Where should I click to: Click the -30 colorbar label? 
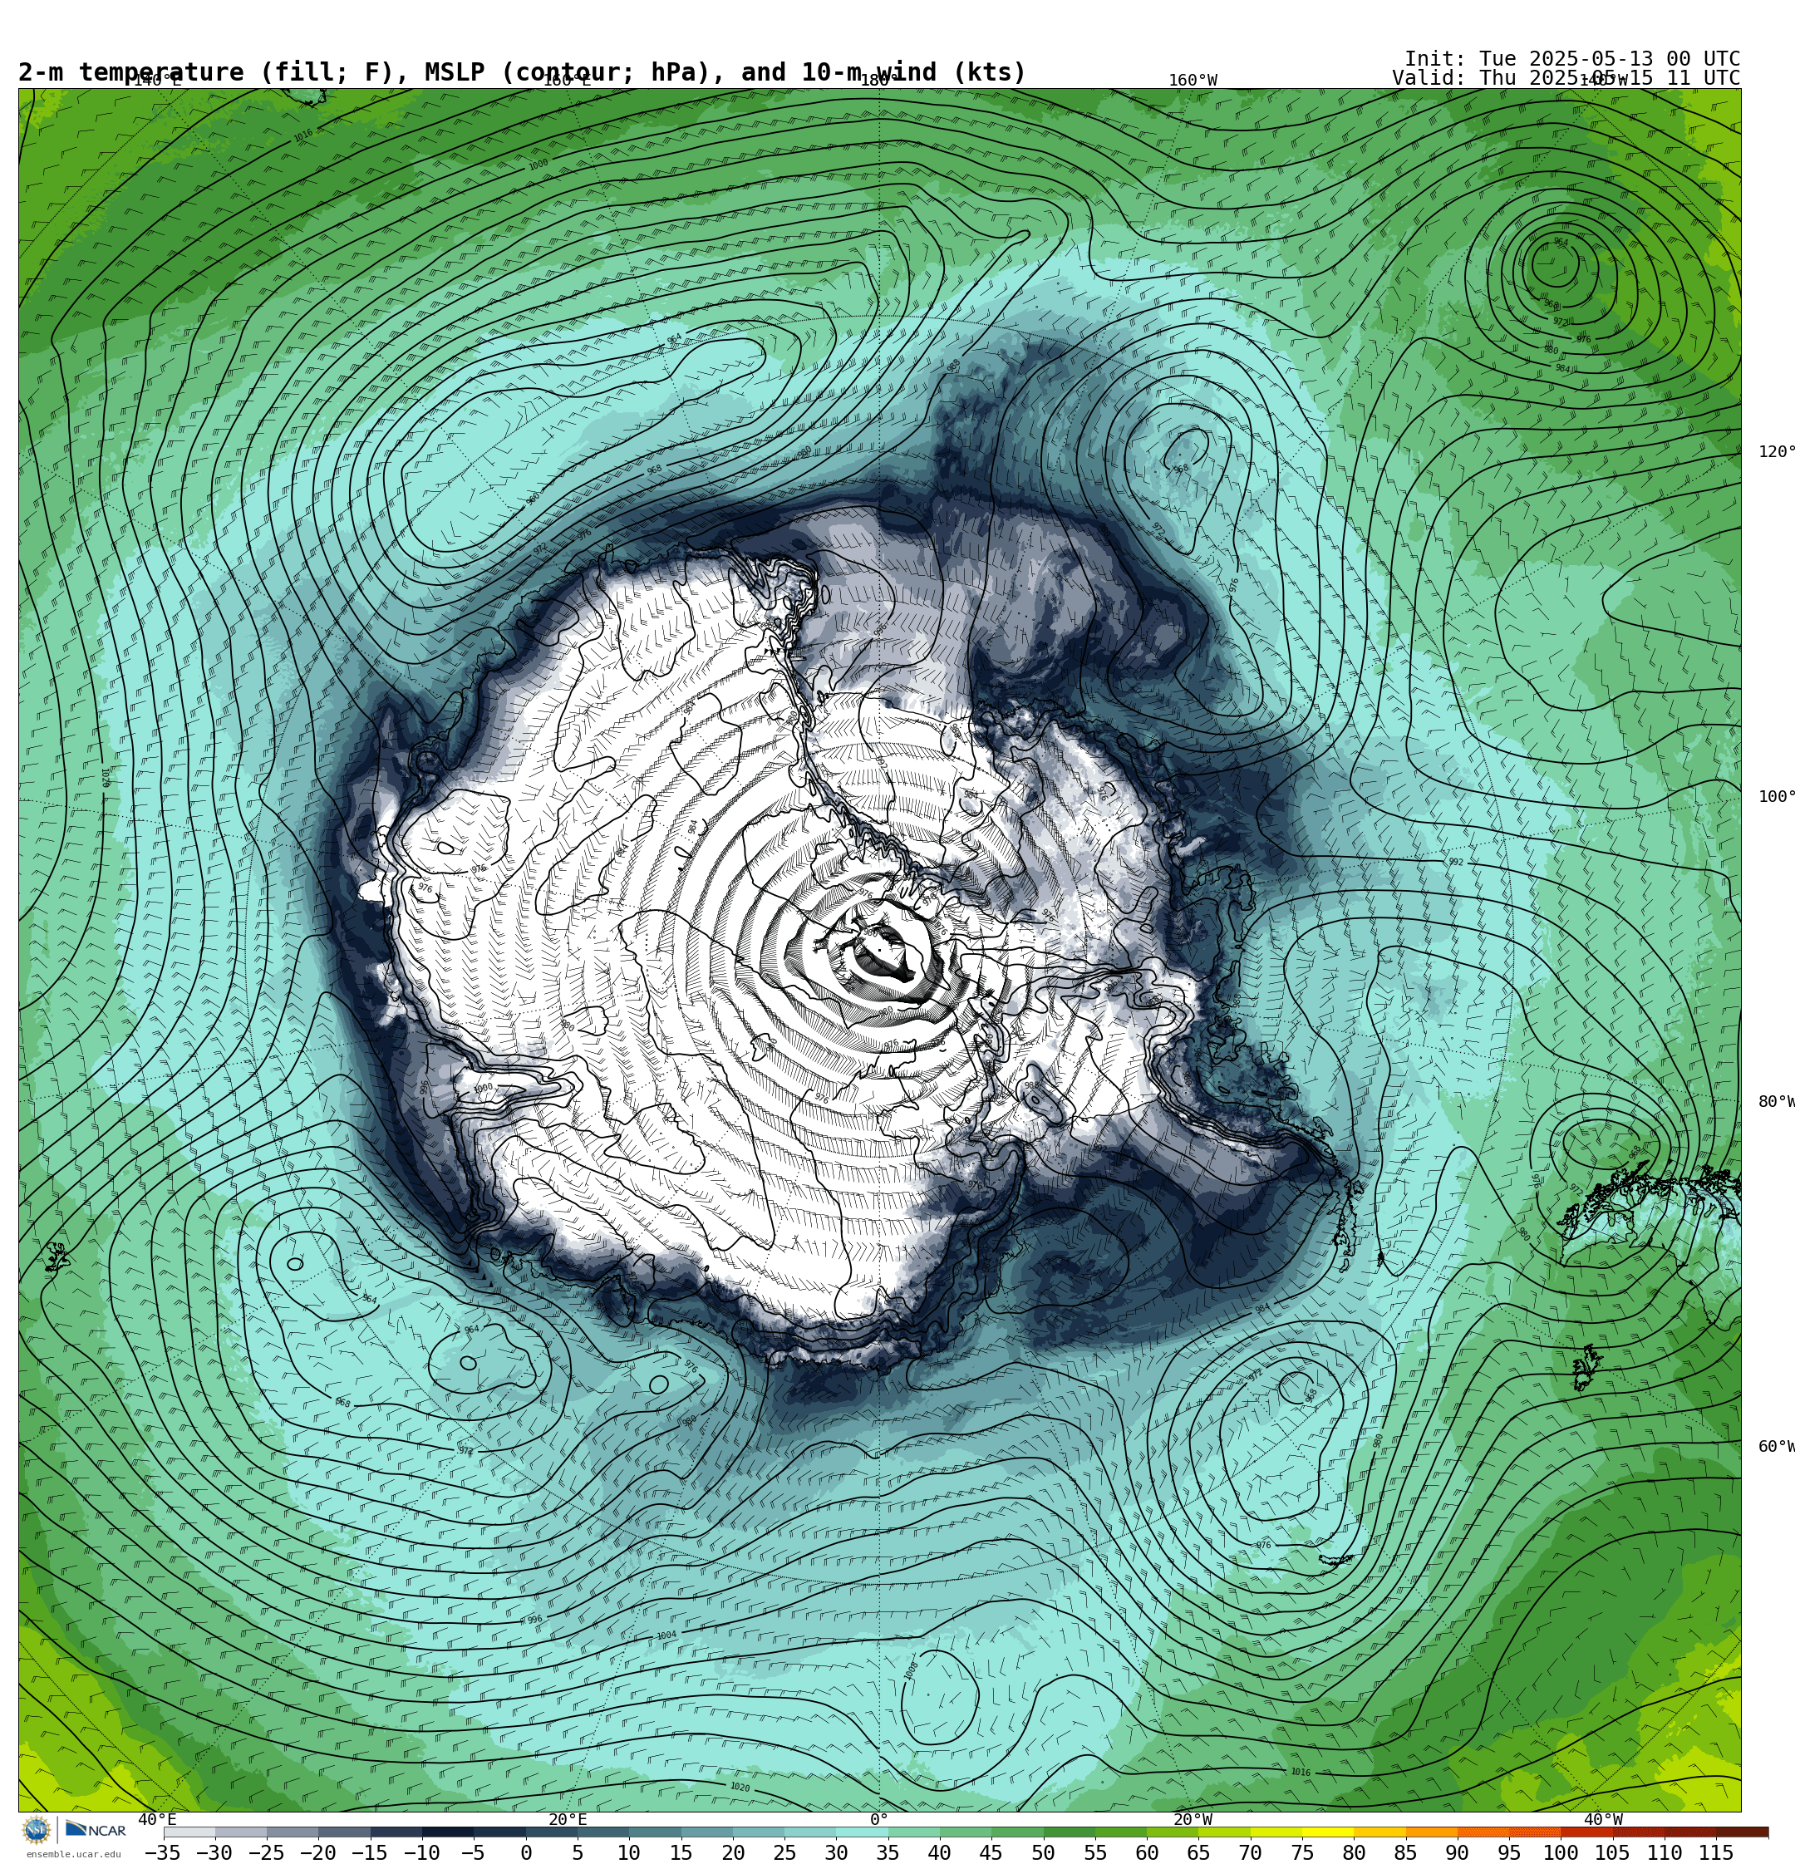[214, 1852]
